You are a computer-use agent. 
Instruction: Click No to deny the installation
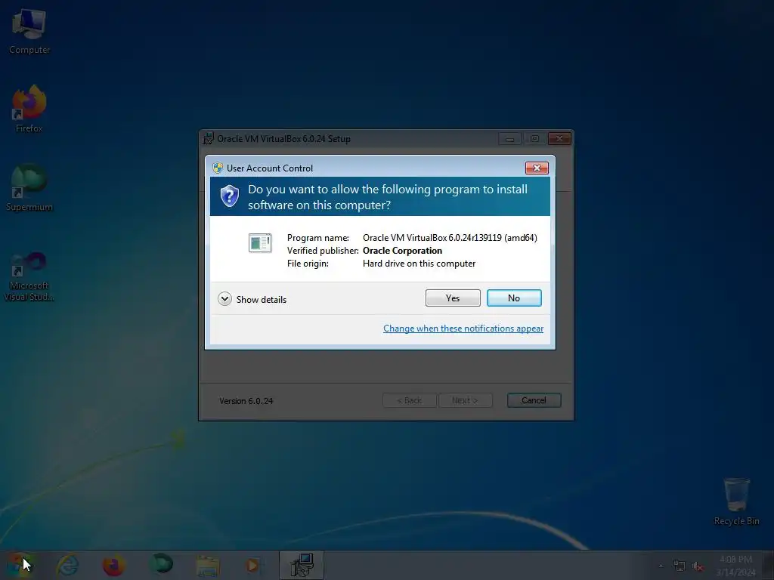(x=514, y=298)
